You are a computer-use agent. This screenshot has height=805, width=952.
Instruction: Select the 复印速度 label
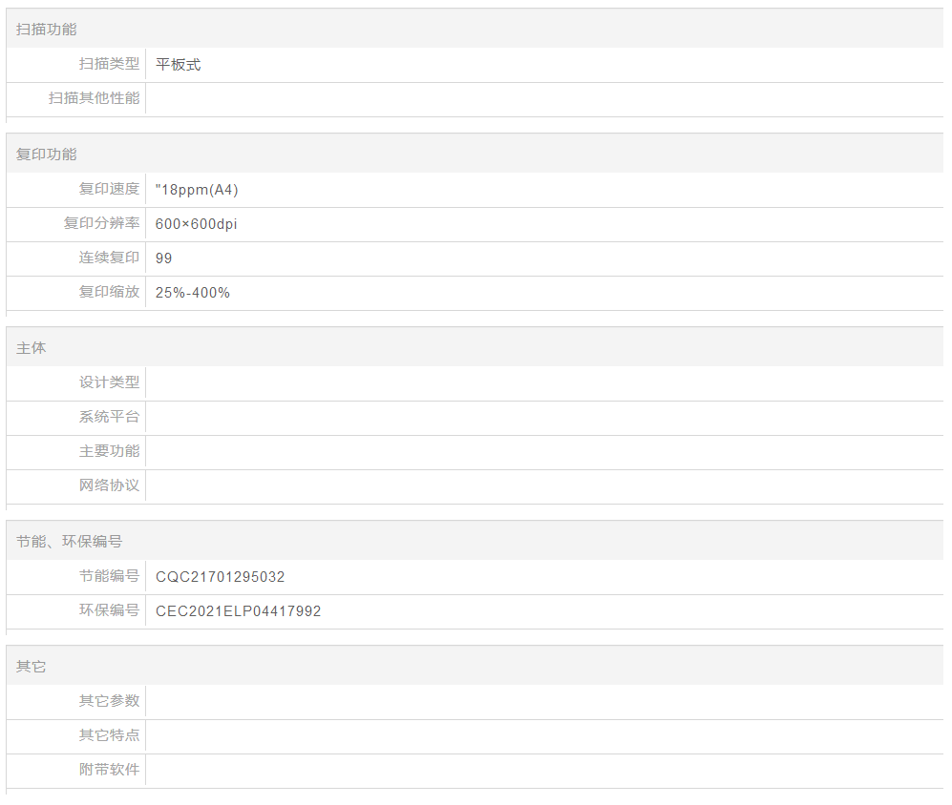click(109, 190)
